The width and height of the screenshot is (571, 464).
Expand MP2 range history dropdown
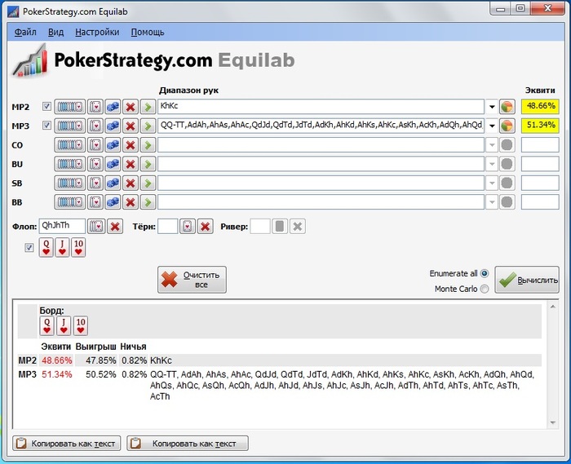(492, 107)
